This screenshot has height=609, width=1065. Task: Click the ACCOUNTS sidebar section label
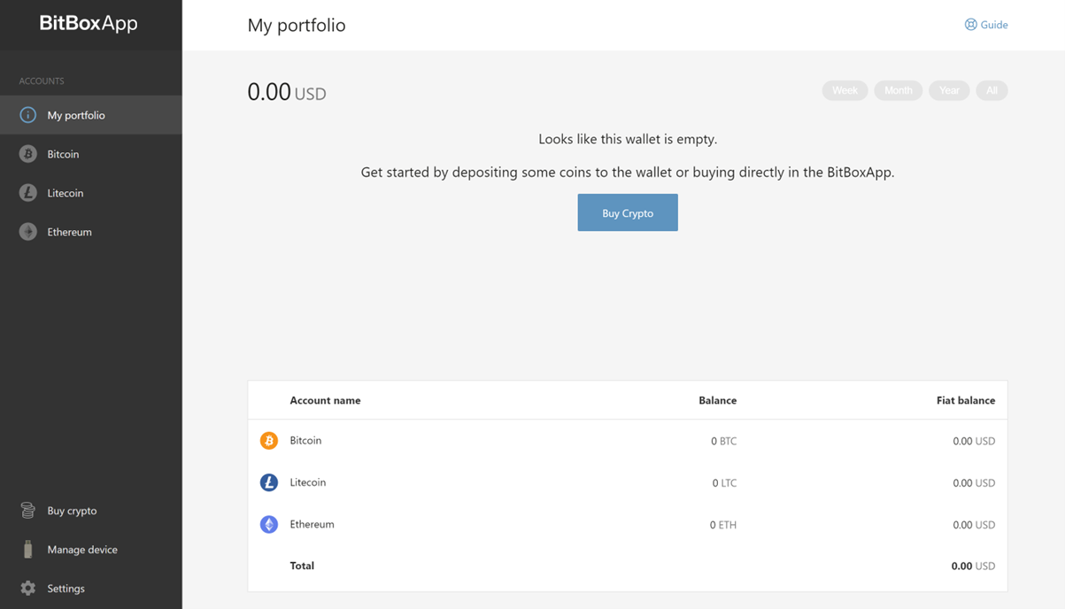tap(42, 81)
